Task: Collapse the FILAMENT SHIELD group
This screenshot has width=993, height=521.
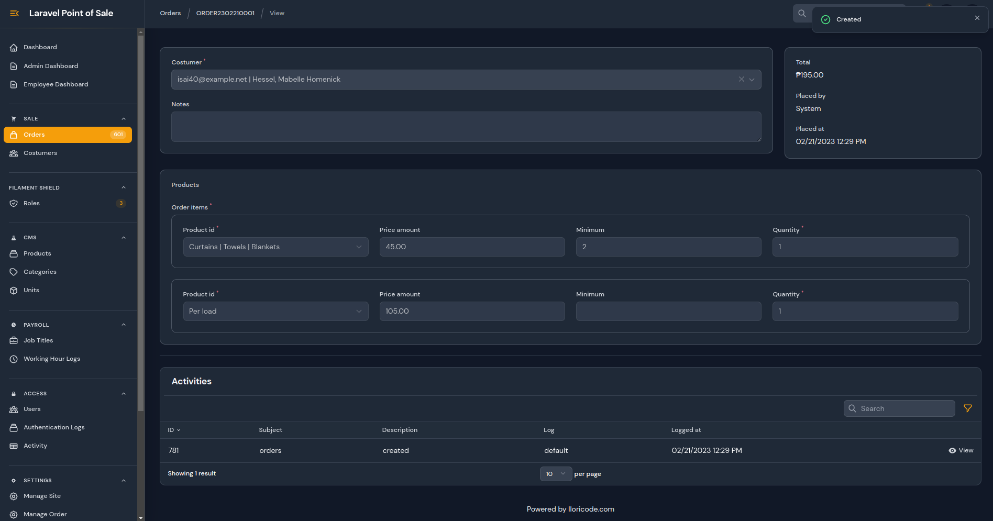Action: (x=124, y=187)
